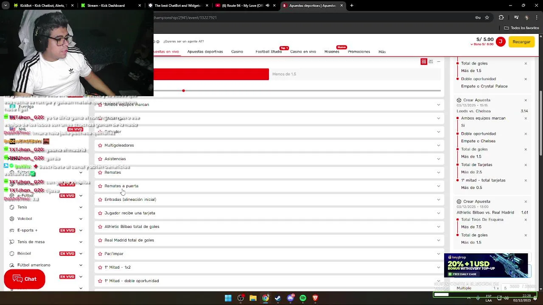Viewport: 543px width, 305px height.
Task: Open Misiones menu item
Action: (x=332, y=52)
